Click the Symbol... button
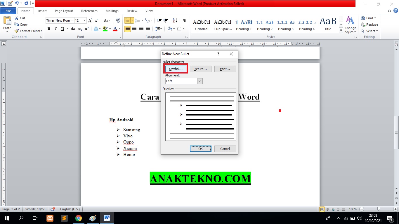The image size is (399, 224). (x=176, y=69)
